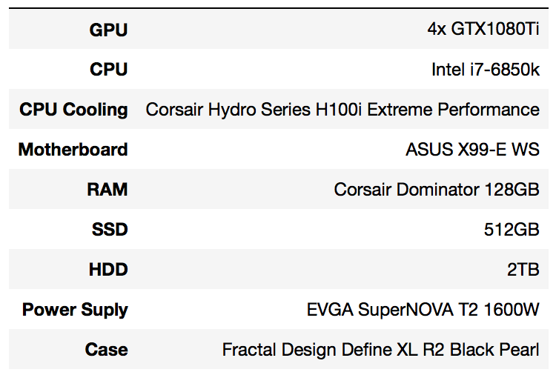Click the RAM row label

tap(107, 189)
